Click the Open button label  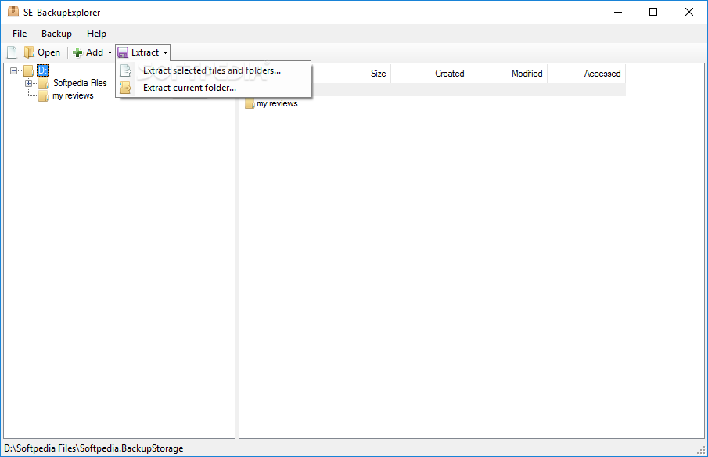point(49,52)
